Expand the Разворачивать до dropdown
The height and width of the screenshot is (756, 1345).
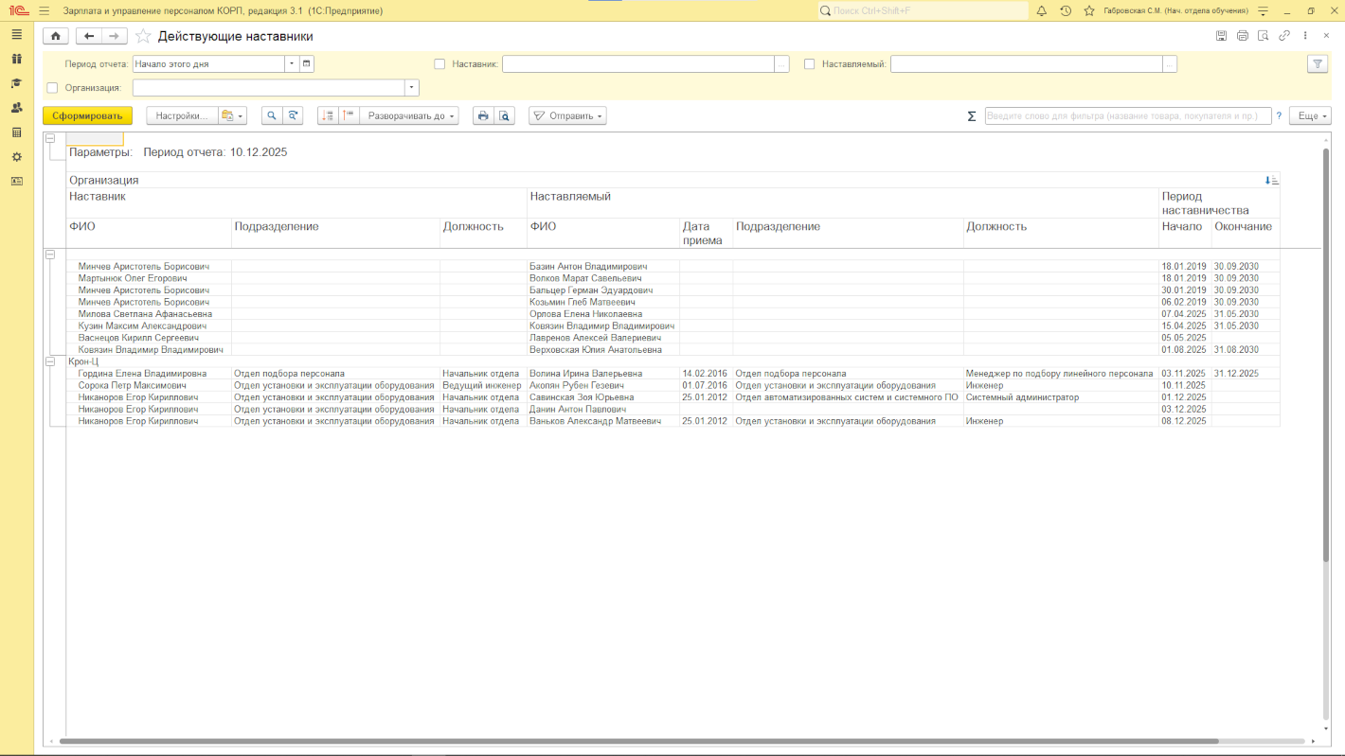click(x=411, y=115)
